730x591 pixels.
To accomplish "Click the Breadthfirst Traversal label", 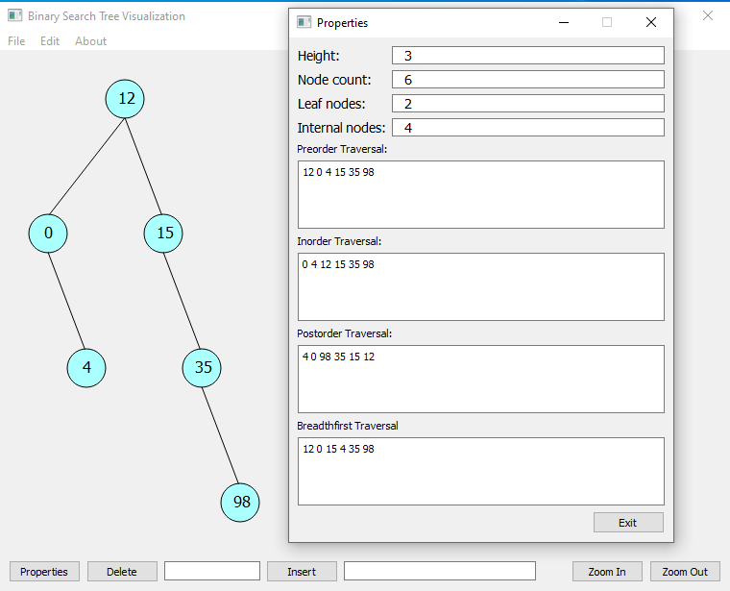I will pyautogui.click(x=348, y=426).
